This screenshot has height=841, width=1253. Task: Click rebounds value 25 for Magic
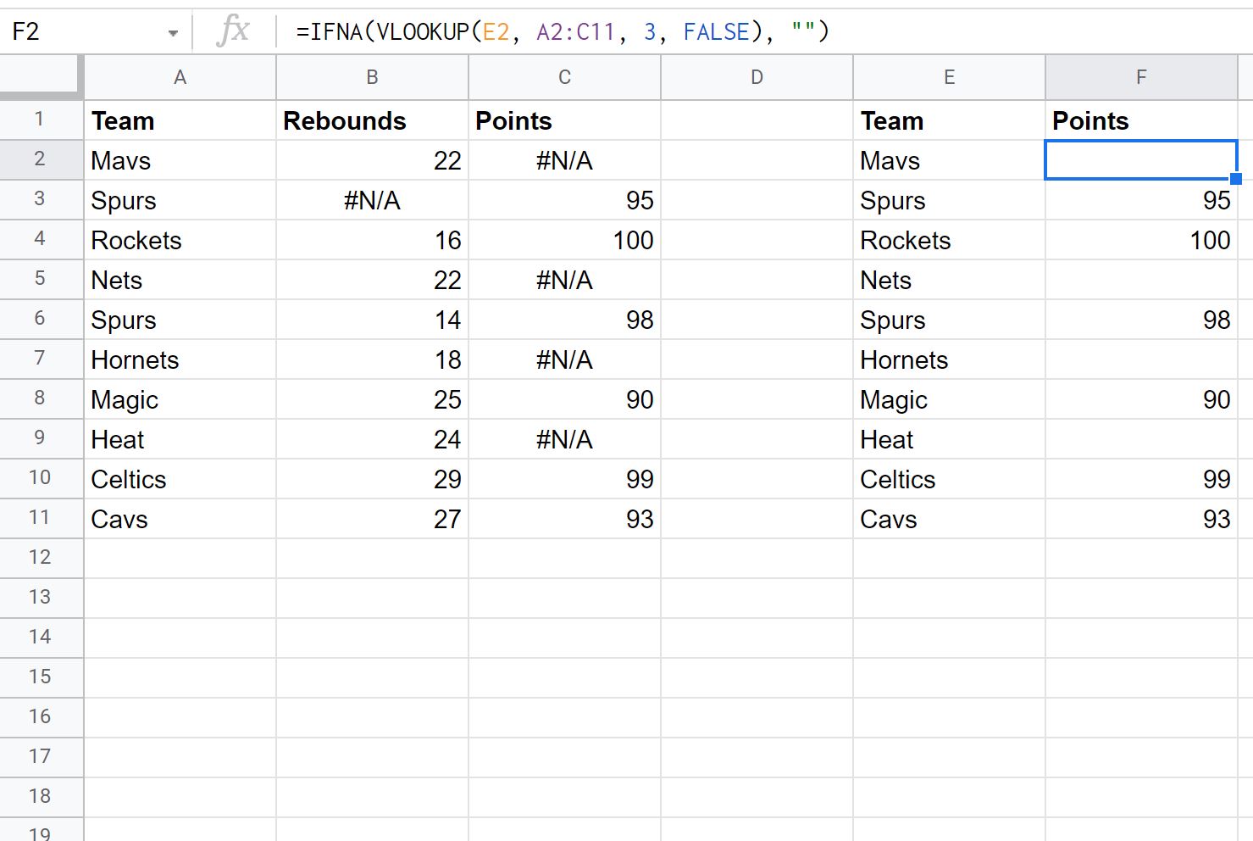tap(447, 400)
